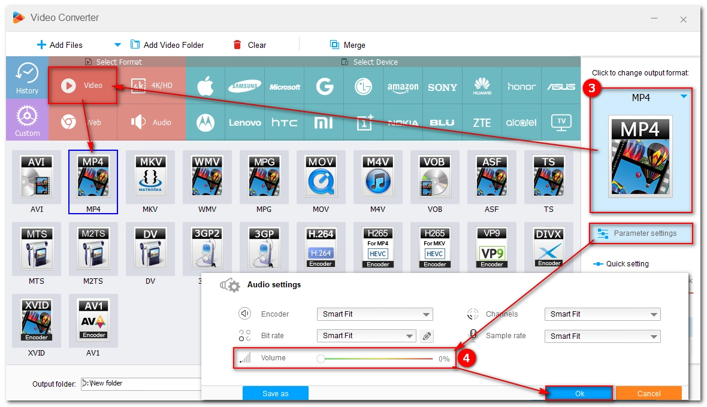Open the Sample rate dropdown
The image size is (707, 407).
tap(602, 336)
